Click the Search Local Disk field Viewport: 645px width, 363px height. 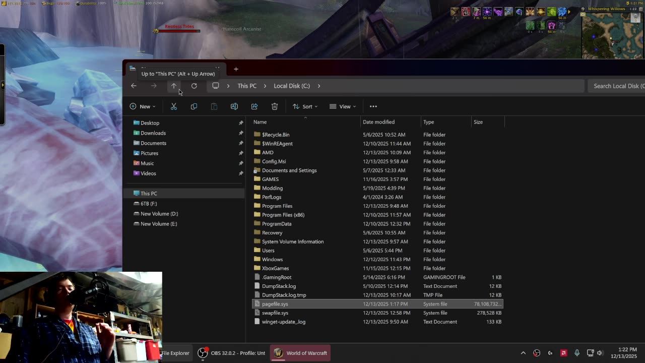click(x=616, y=86)
